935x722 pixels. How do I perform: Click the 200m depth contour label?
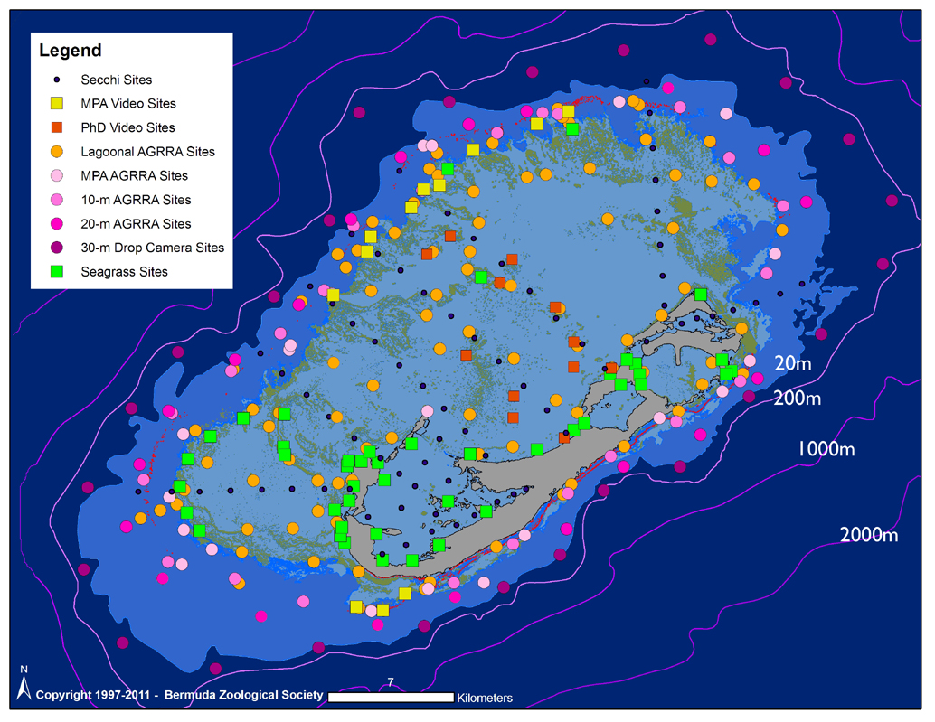[x=795, y=398]
